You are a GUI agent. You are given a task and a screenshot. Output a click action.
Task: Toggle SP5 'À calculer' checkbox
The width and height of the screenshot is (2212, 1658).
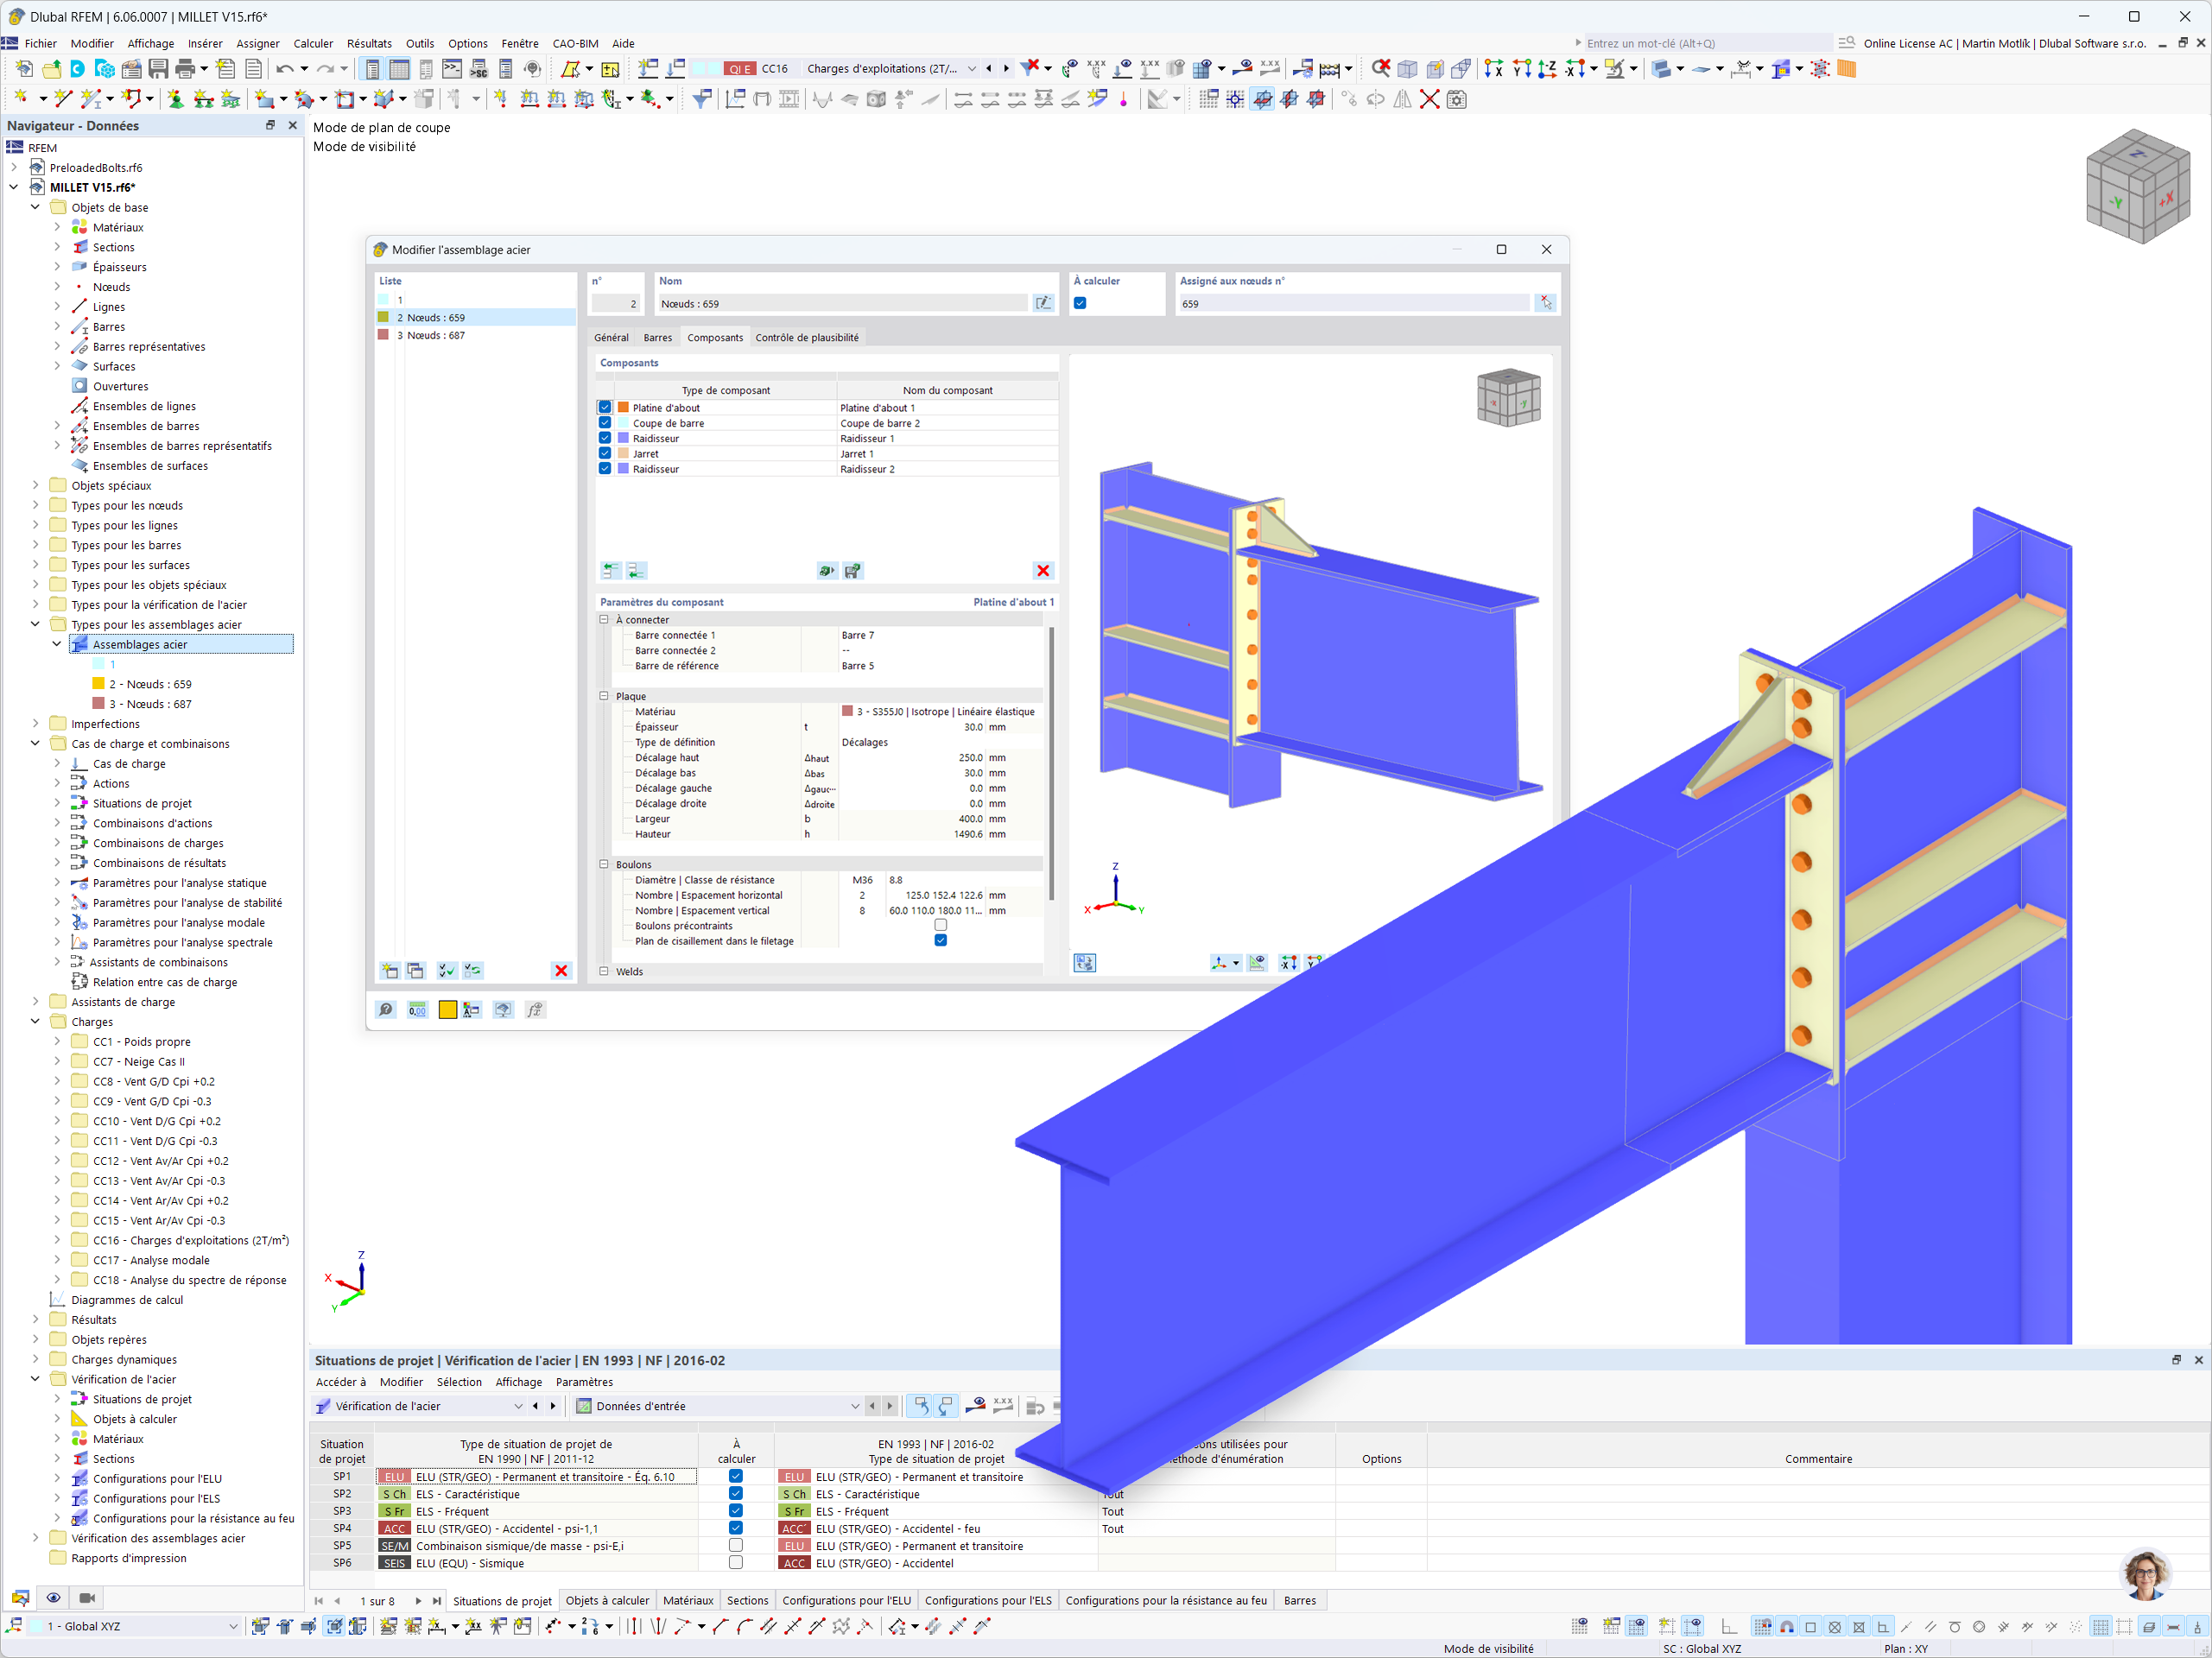[x=736, y=1546]
